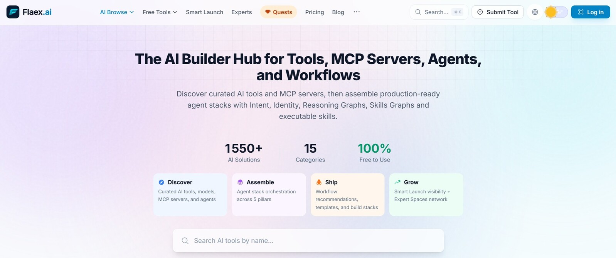
Task: Open the Smart Launch page
Action: pos(204,12)
